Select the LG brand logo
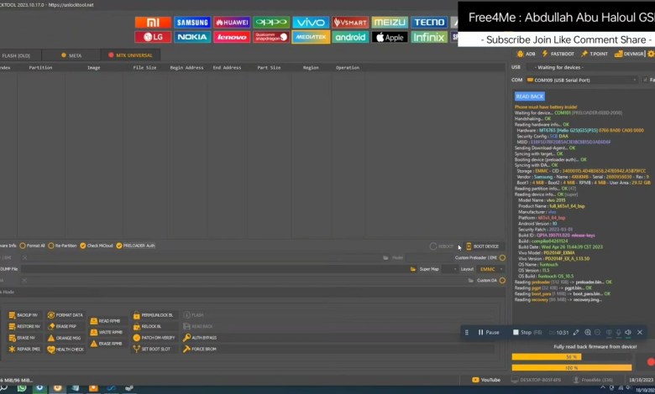This screenshot has width=655, height=394. pyautogui.click(x=153, y=37)
